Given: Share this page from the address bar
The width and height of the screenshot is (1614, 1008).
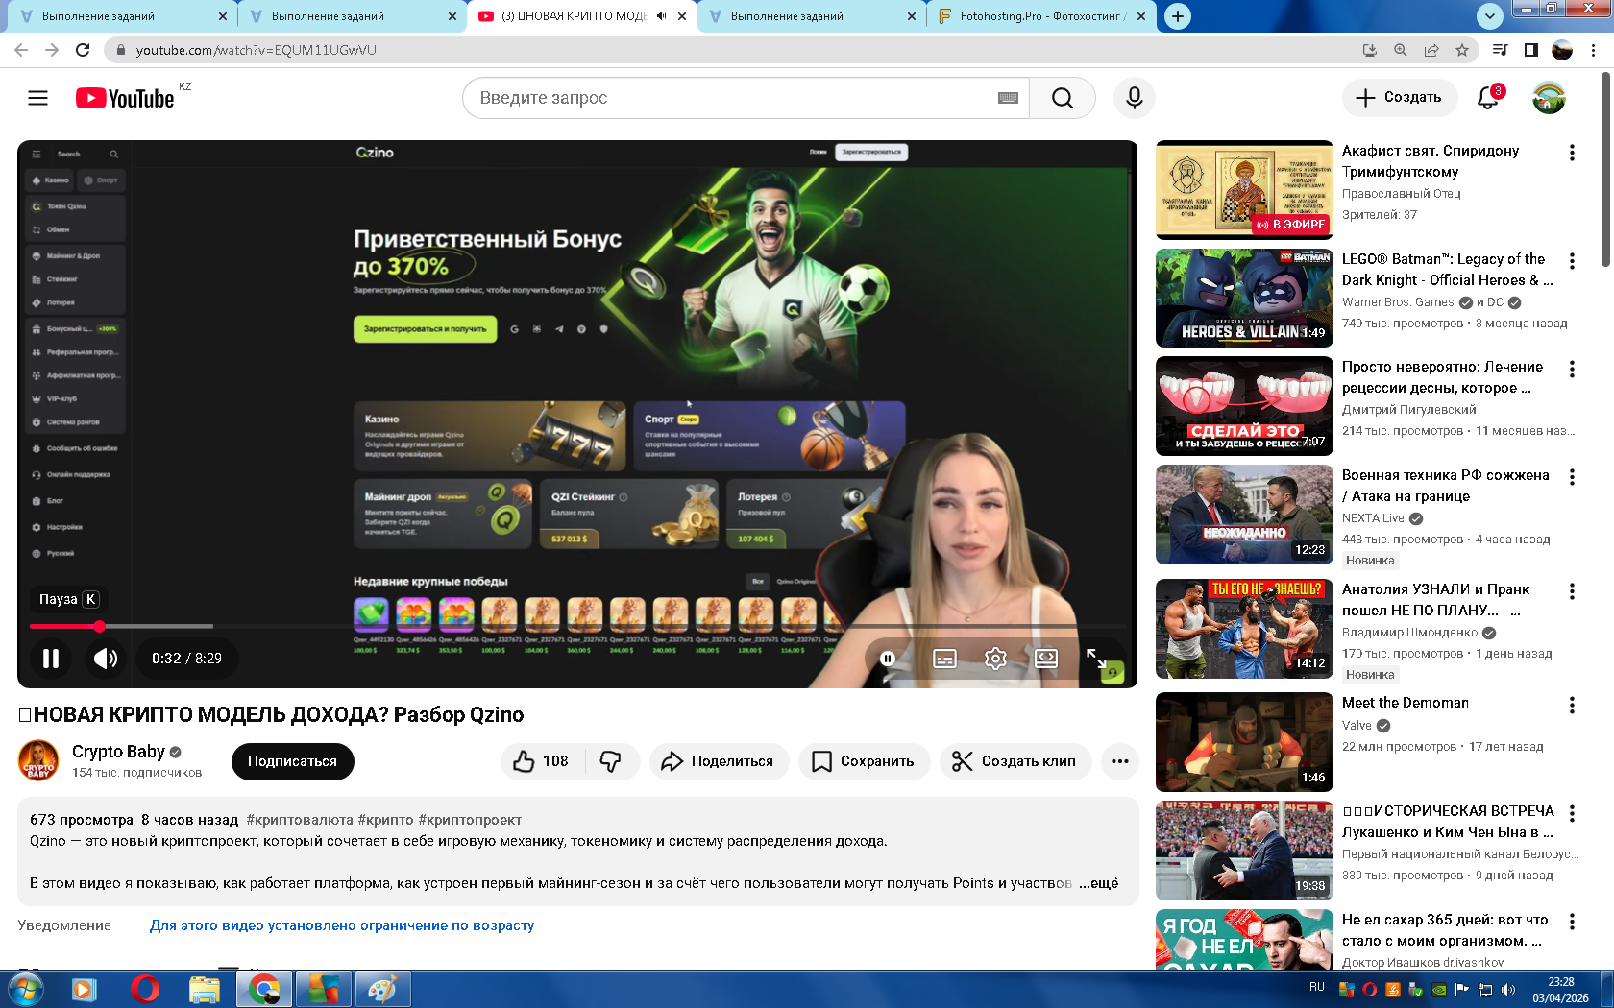Looking at the screenshot, I should pyautogui.click(x=1431, y=50).
